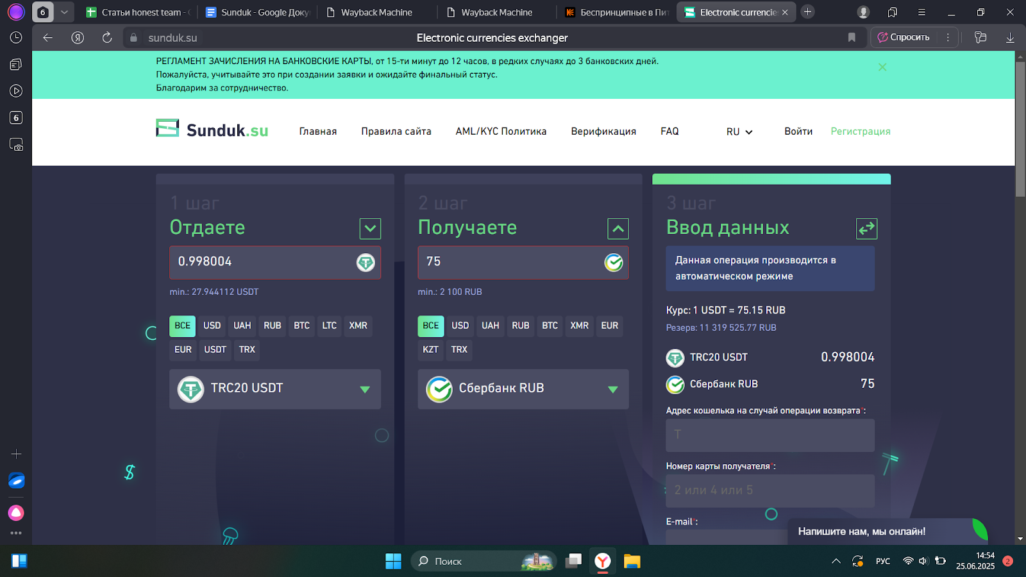
Task: Add sidebar item with plus icon
Action: 16,454
